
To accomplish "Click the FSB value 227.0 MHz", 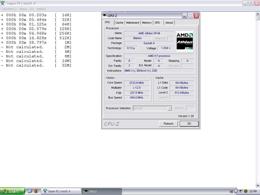I will coord(137,93).
